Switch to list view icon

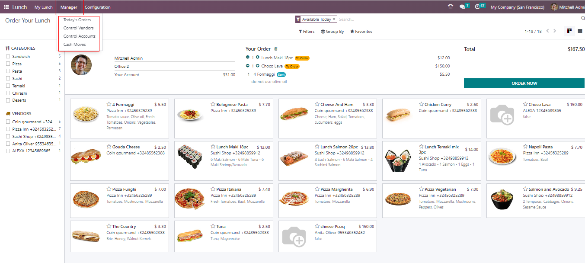click(580, 31)
